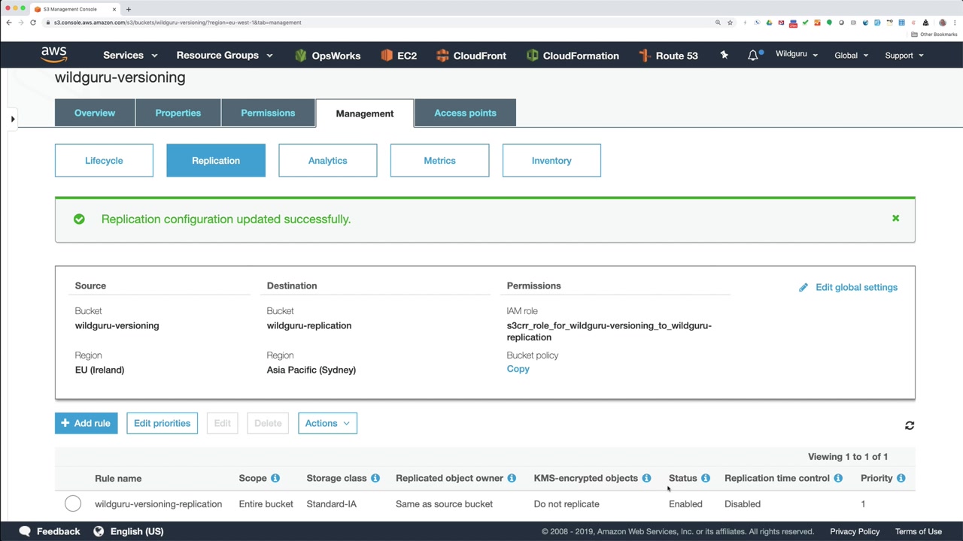Open the Terms of Use link
The height and width of the screenshot is (541, 963).
(919, 531)
